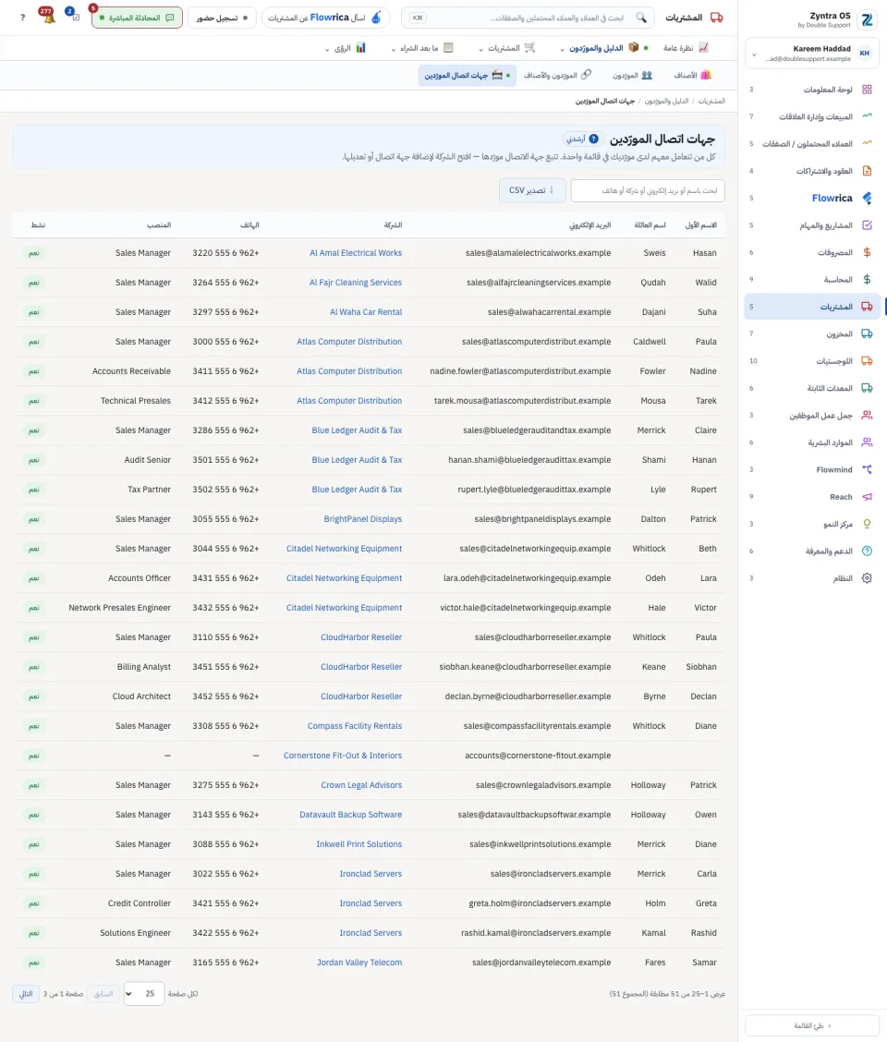The width and height of the screenshot is (887, 1042).
Task: Collapse the sidebar with طي القائمة
Action: [812, 1025]
